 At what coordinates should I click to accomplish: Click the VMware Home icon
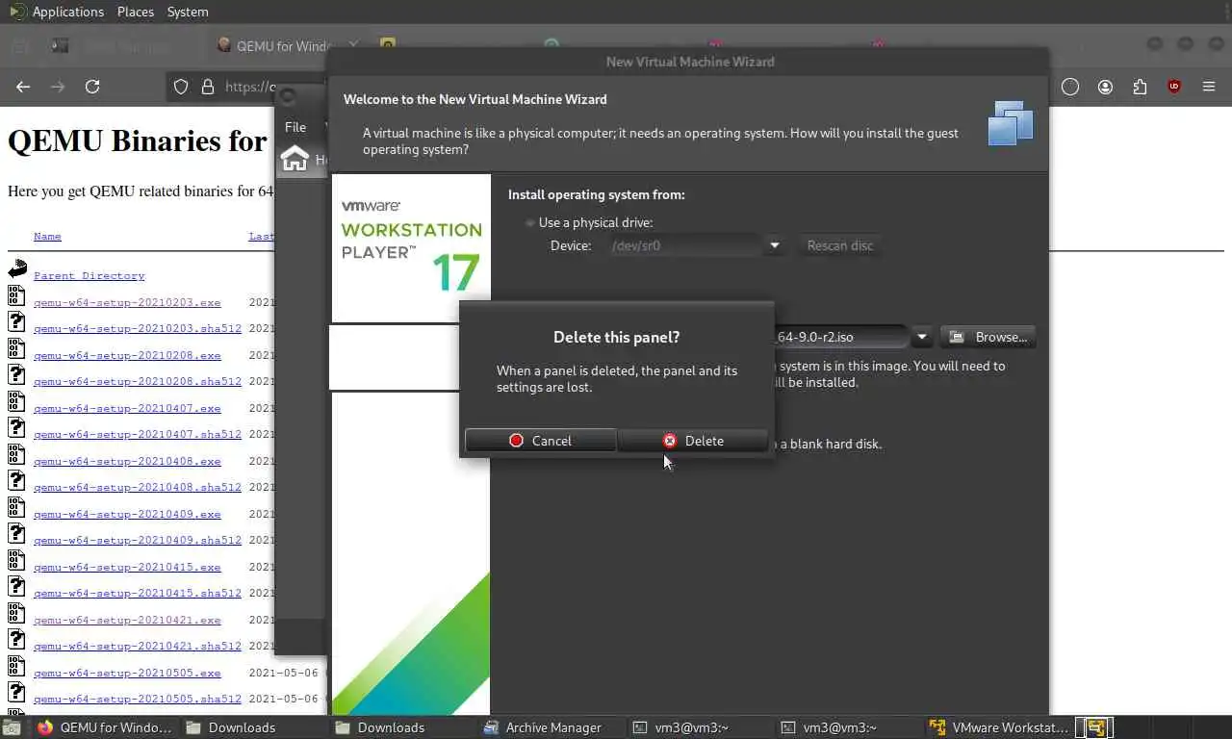pyautogui.click(x=295, y=159)
